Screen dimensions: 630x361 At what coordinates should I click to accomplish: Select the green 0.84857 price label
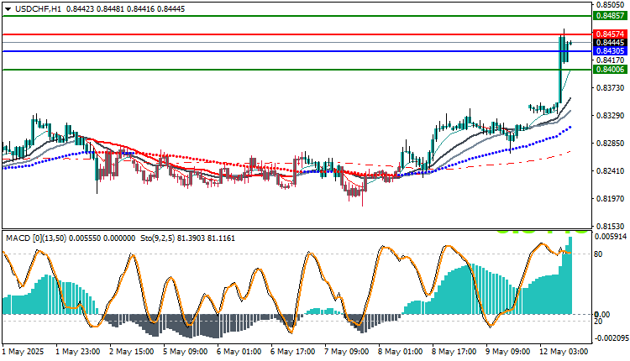point(610,16)
